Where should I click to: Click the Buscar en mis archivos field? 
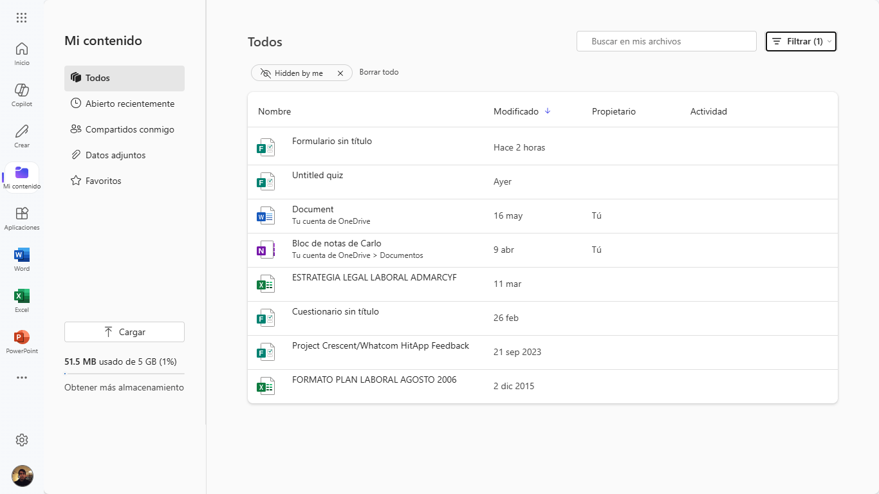[667, 41]
